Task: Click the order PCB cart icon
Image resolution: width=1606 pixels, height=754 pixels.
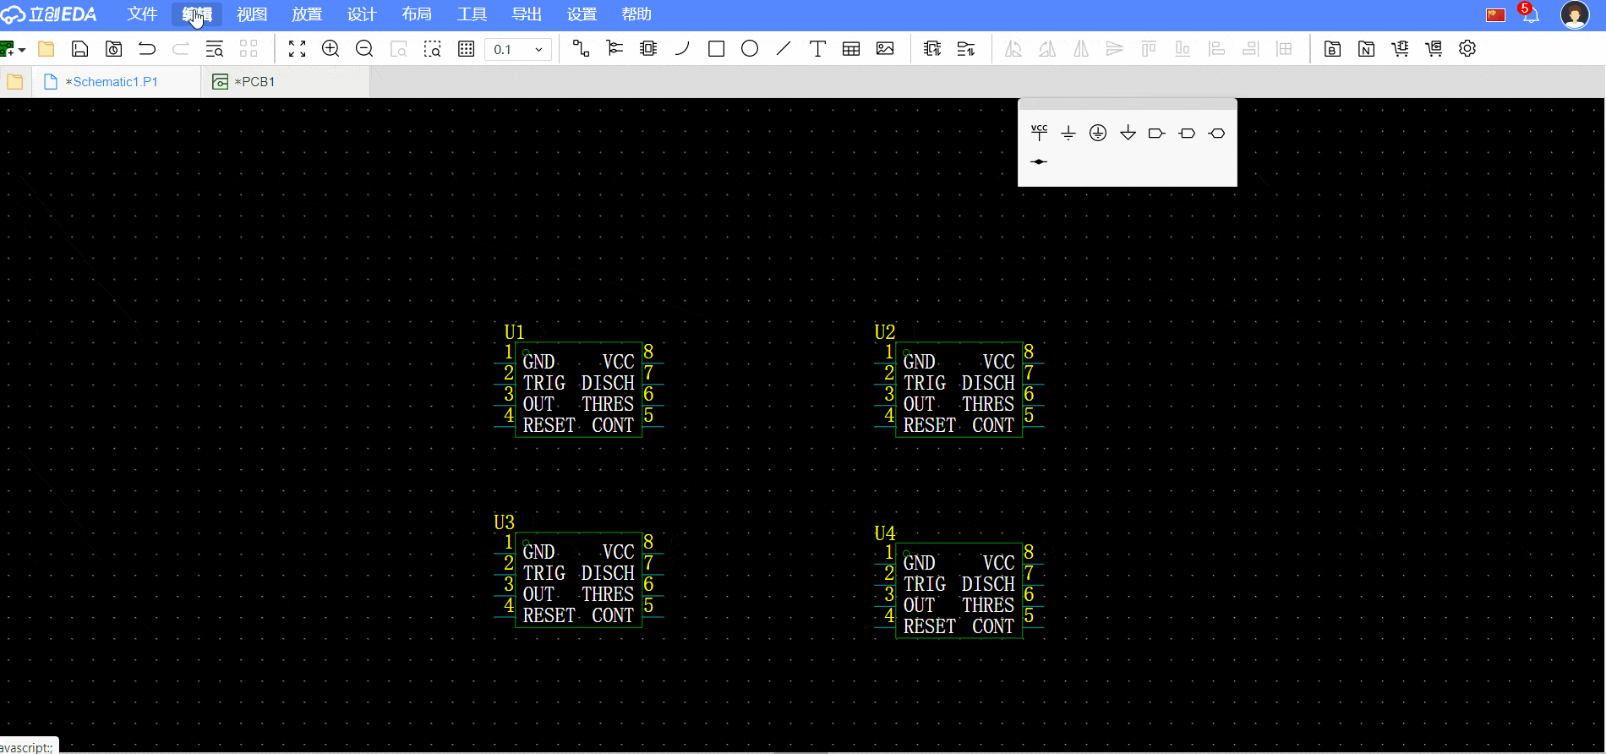Action: coord(1434,49)
